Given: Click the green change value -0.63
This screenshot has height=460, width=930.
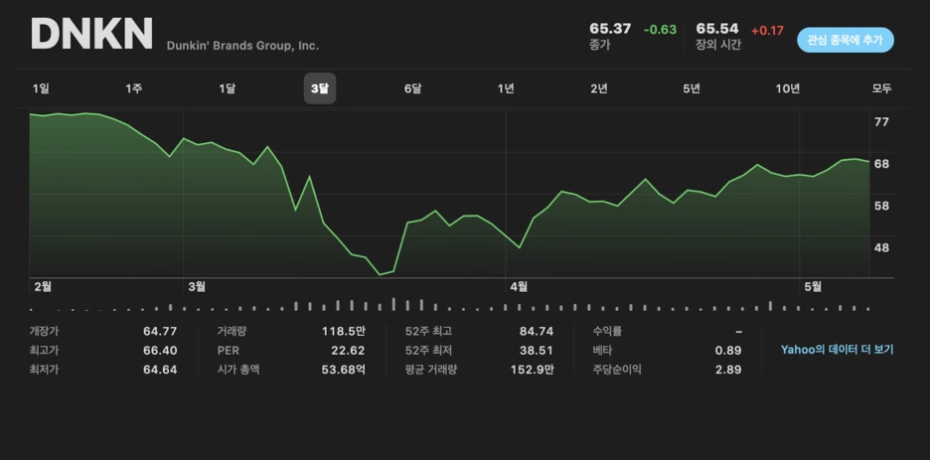Looking at the screenshot, I should click(x=660, y=30).
